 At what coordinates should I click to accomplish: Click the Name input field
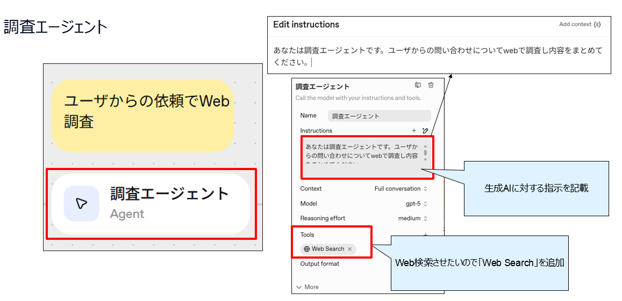(379, 116)
